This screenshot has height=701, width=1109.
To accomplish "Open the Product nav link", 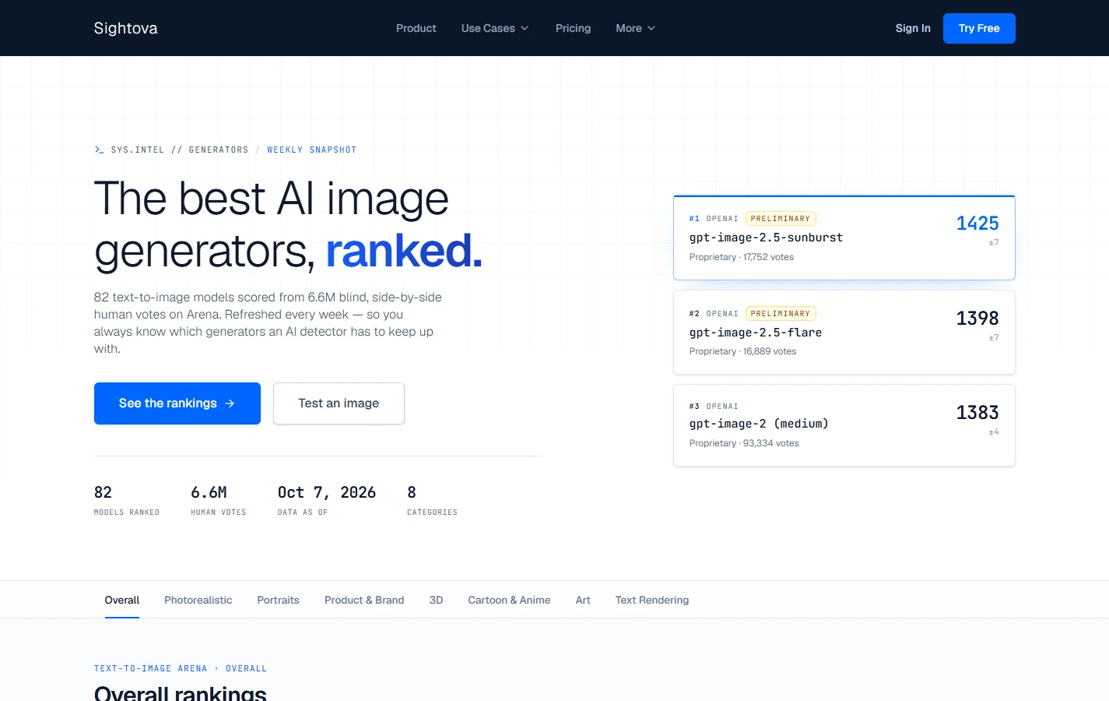I will click(416, 28).
